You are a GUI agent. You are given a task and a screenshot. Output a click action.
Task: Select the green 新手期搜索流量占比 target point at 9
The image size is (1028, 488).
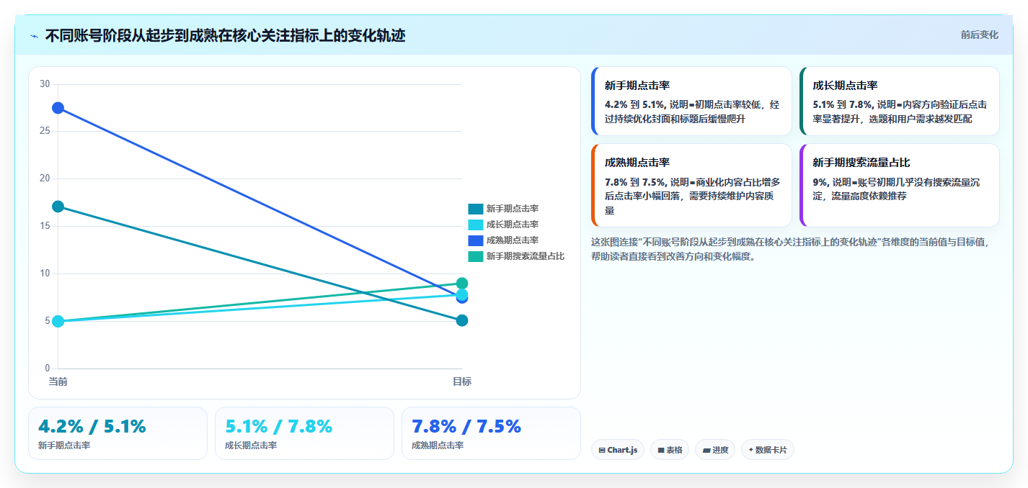click(x=462, y=284)
